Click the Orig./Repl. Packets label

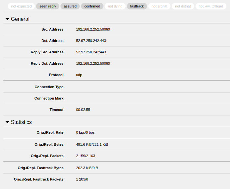47,156
